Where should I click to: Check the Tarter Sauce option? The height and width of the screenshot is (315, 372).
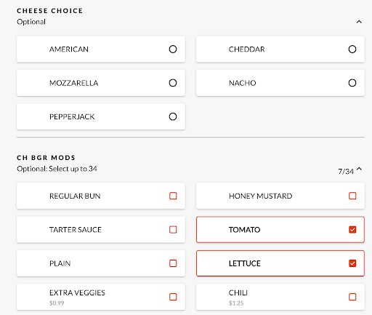tap(173, 229)
